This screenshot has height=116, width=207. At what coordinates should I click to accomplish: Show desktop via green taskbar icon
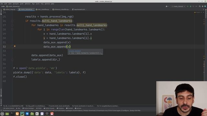tap(7, 114)
